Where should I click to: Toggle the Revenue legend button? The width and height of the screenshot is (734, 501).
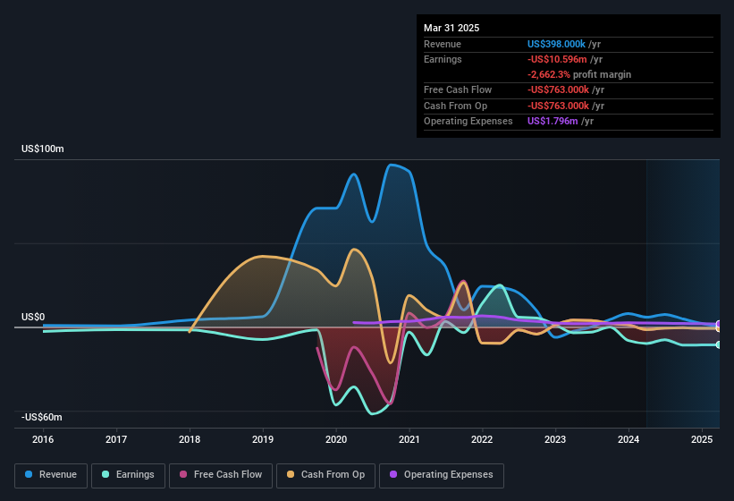[x=51, y=475]
